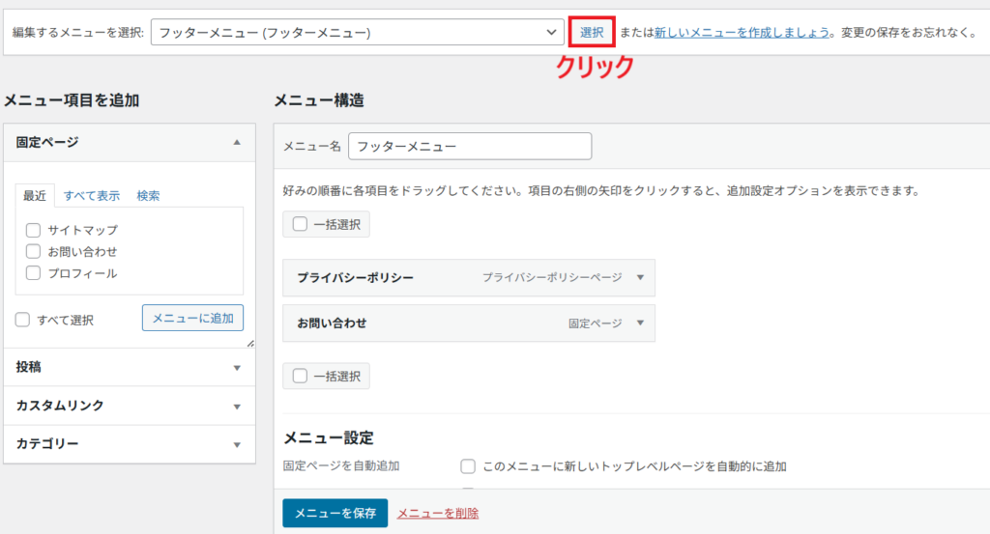
Task: Toggle the すべて選択 checkbox
Action: click(23, 320)
